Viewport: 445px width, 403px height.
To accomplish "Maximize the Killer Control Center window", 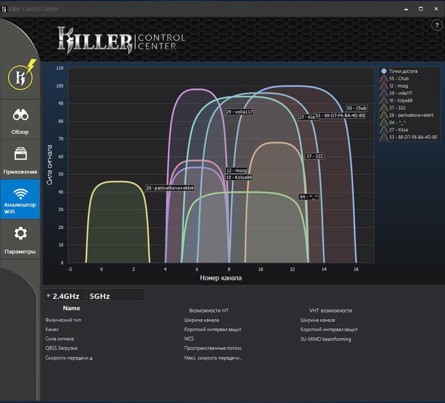I will click(x=421, y=9).
